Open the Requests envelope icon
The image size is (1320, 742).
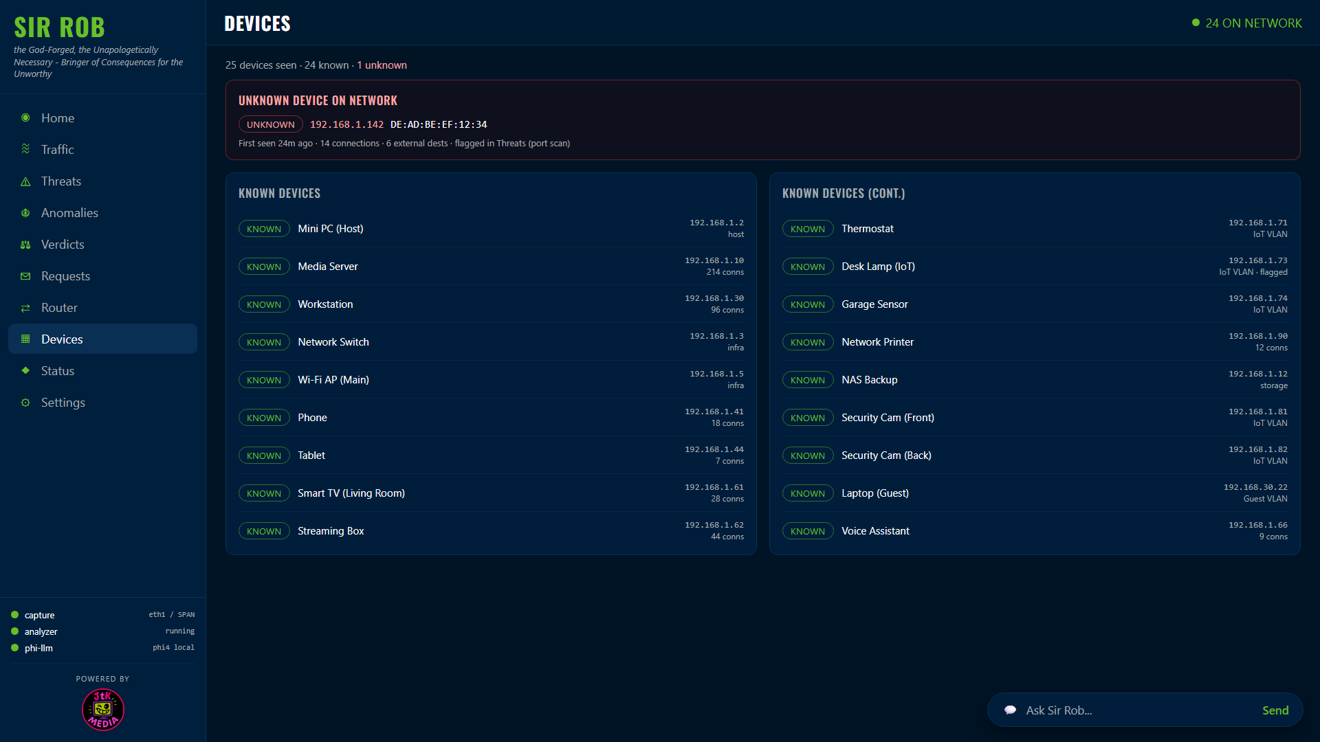tap(25, 276)
